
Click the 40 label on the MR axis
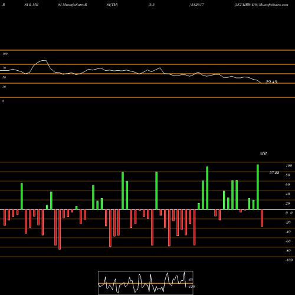(x=288, y=194)
